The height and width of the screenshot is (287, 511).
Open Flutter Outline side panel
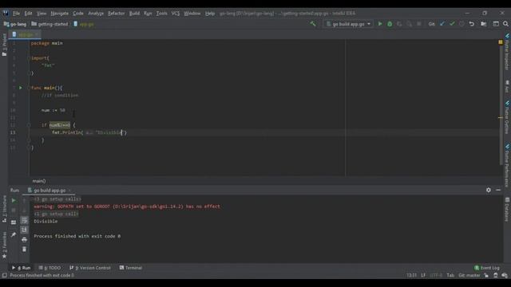(x=507, y=117)
